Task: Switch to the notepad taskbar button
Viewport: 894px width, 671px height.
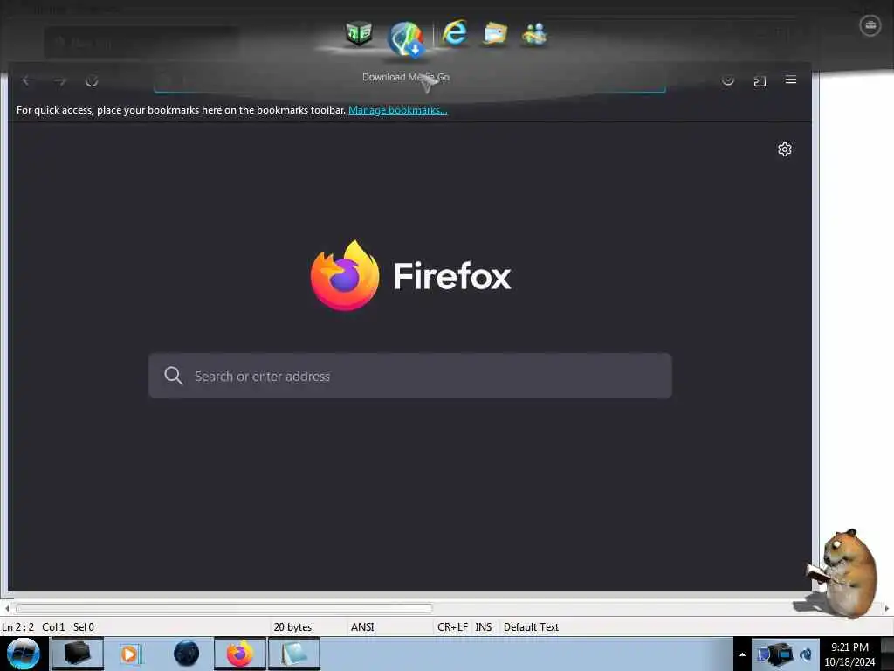Action: 293,654
